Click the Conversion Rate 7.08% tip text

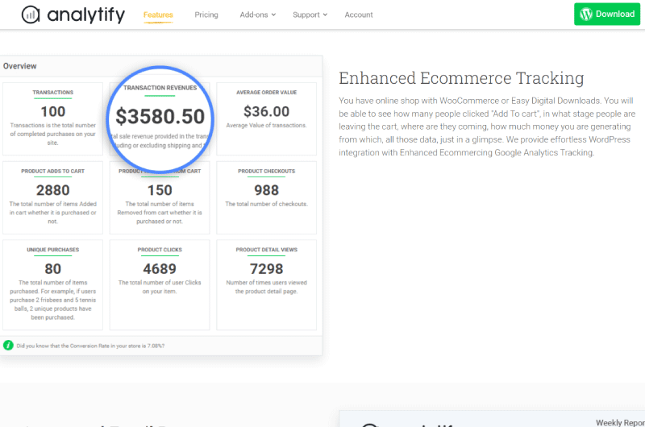click(90, 346)
